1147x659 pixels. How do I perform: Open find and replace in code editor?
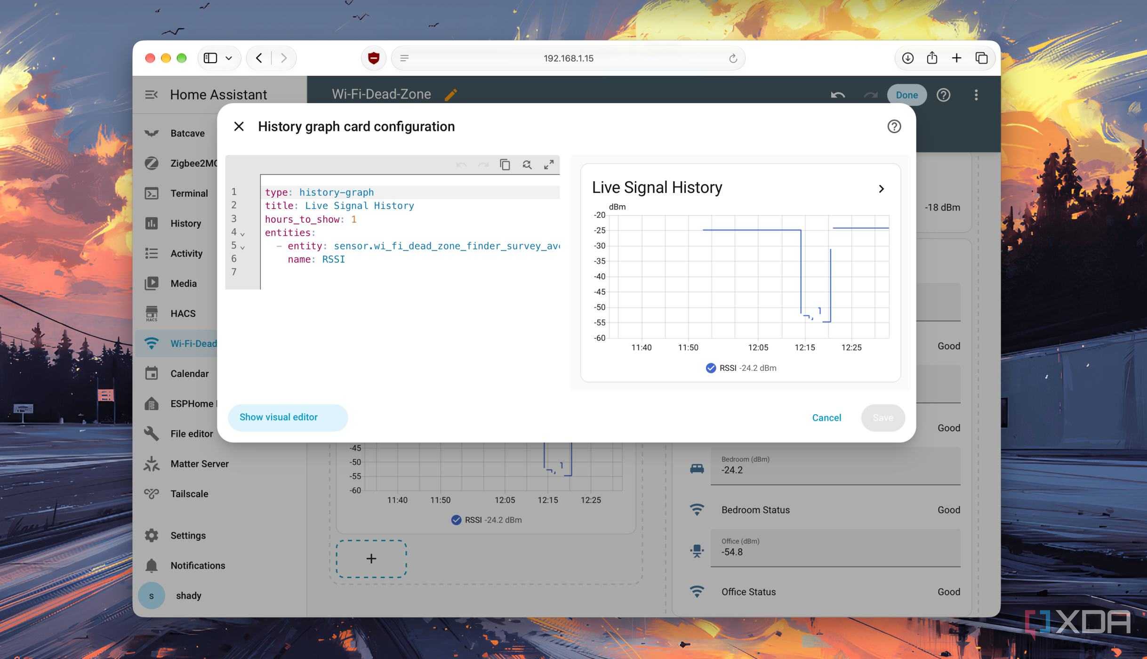(527, 164)
